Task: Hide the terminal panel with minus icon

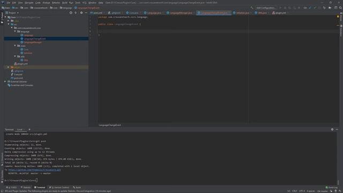Action: click(337, 130)
